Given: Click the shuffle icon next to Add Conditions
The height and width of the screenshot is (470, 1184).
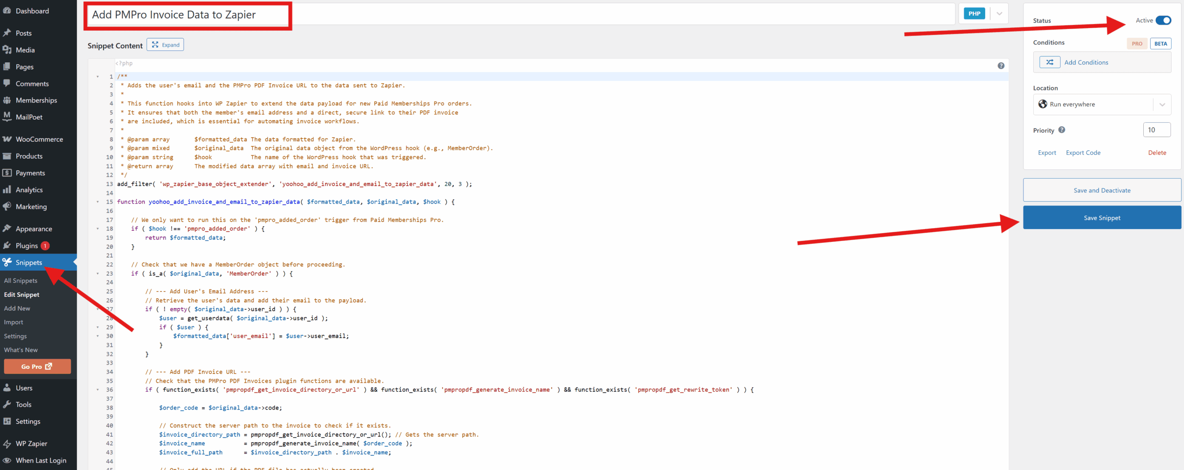Looking at the screenshot, I should click(1049, 61).
